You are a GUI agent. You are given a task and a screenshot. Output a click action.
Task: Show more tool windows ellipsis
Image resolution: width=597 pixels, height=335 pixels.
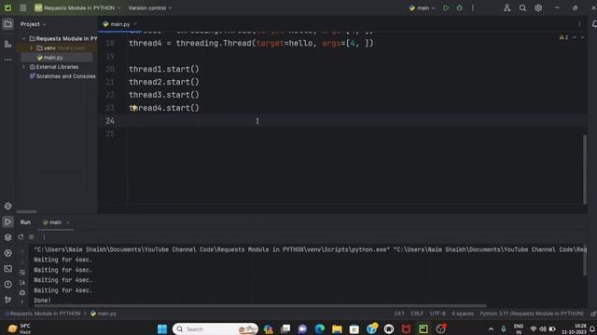pyautogui.click(x=7, y=60)
